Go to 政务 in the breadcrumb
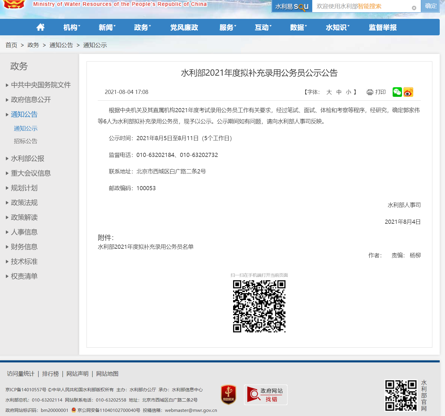Screen dimensions: 445x416 click(33, 45)
